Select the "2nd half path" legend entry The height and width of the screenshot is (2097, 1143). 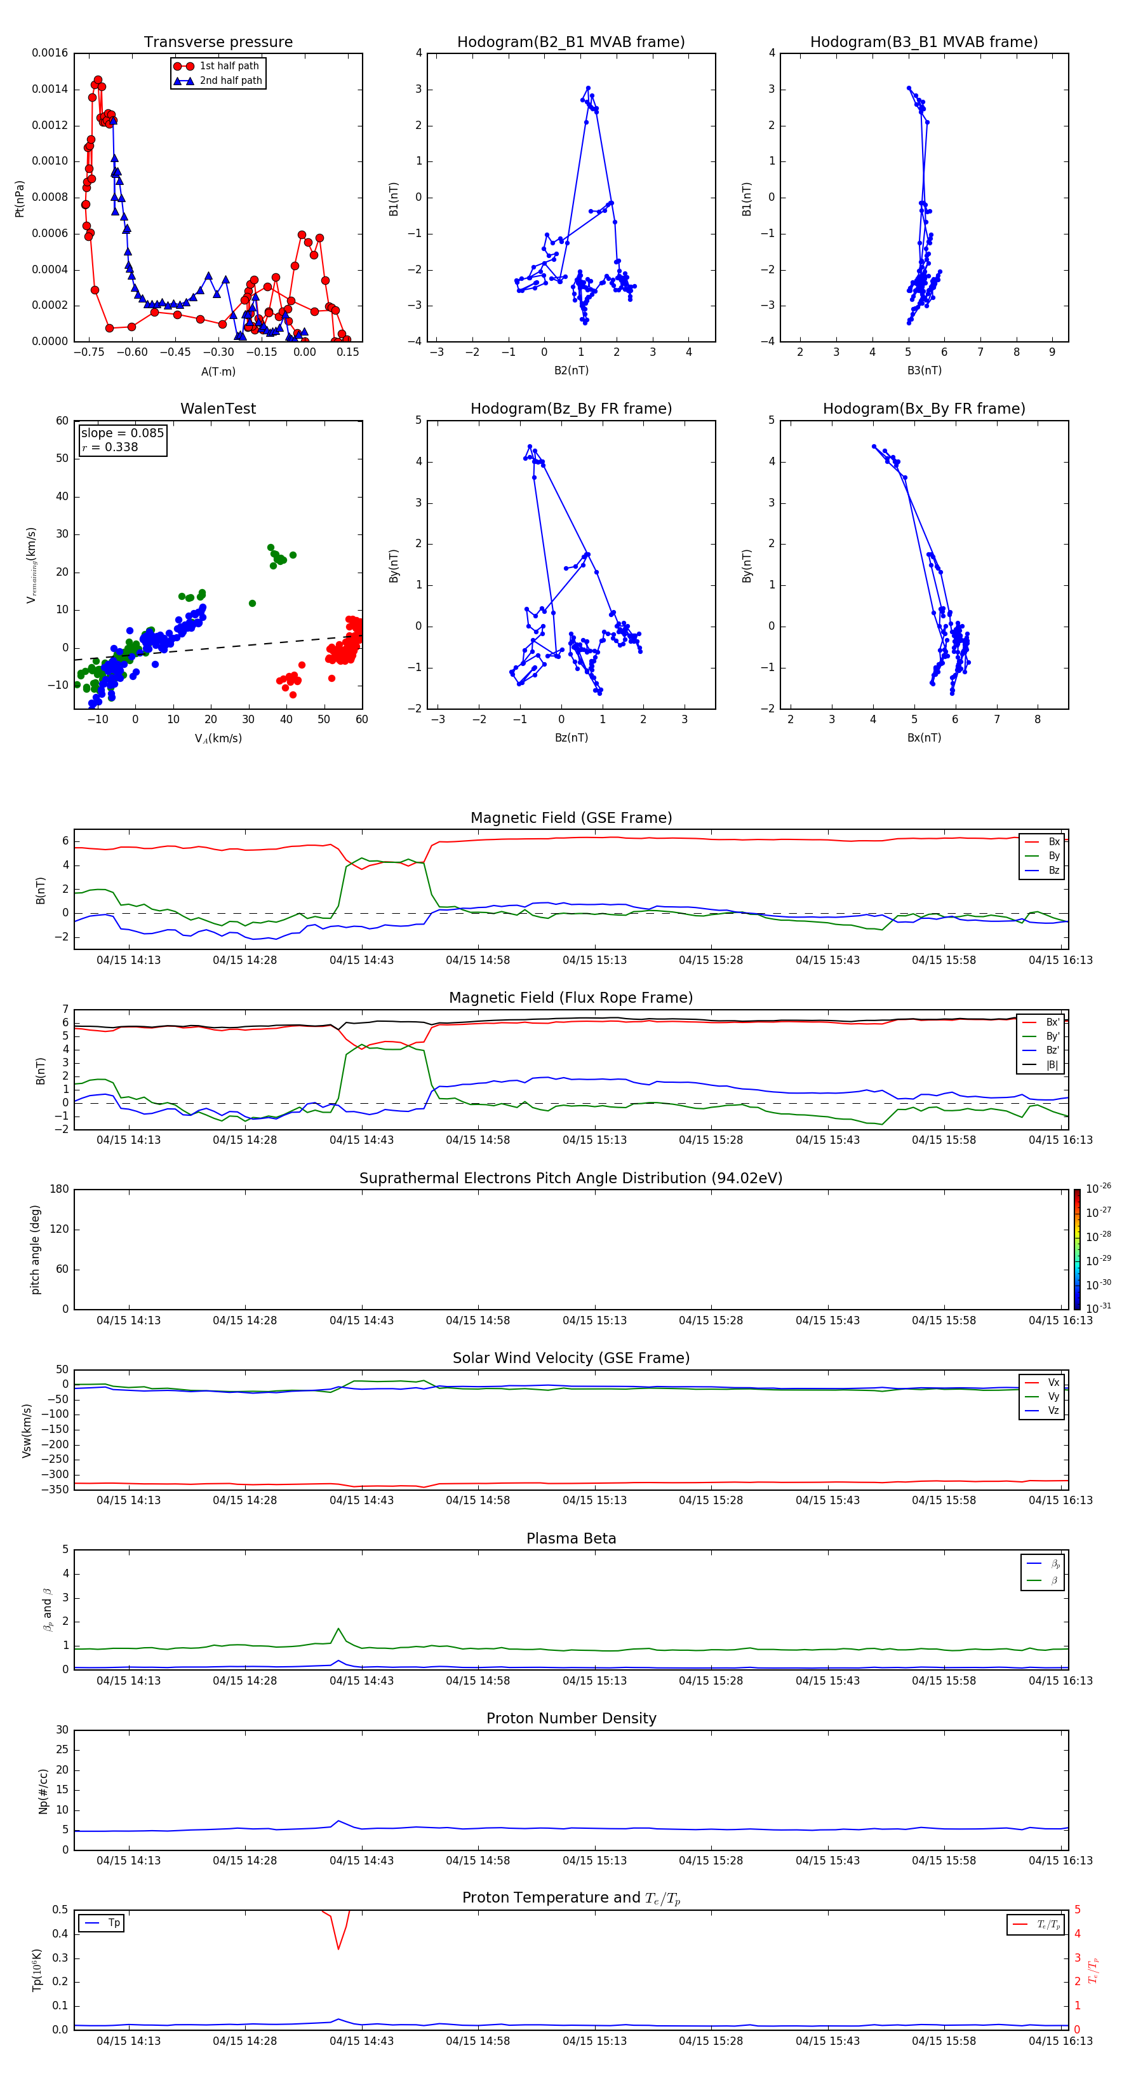coord(217,81)
